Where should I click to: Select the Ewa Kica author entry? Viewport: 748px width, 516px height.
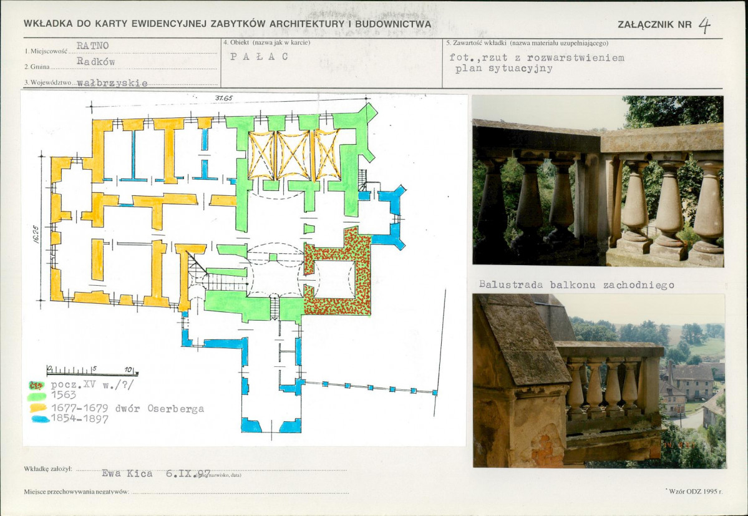click(x=127, y=473)
